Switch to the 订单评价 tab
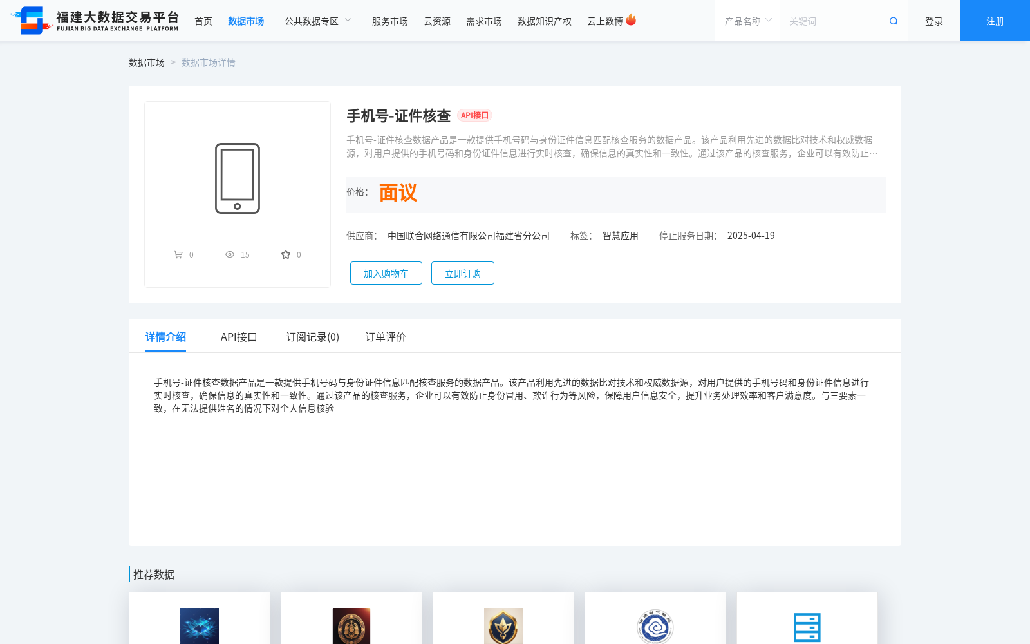Viewport: 1030px width, 644px height. [x=386, y=337]
